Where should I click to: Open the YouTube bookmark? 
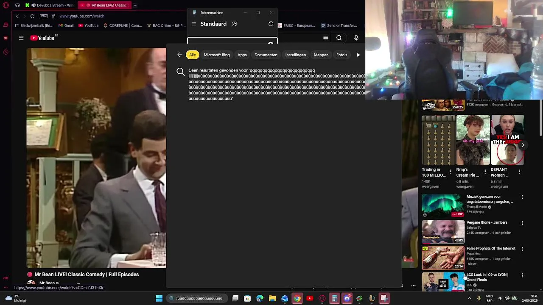click(x=88, y=25)
